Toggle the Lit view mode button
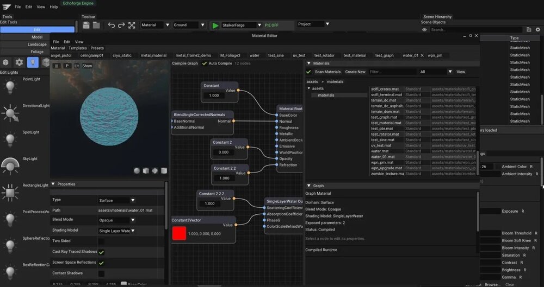The image size is (544, 287). click(x=76, y=66)
